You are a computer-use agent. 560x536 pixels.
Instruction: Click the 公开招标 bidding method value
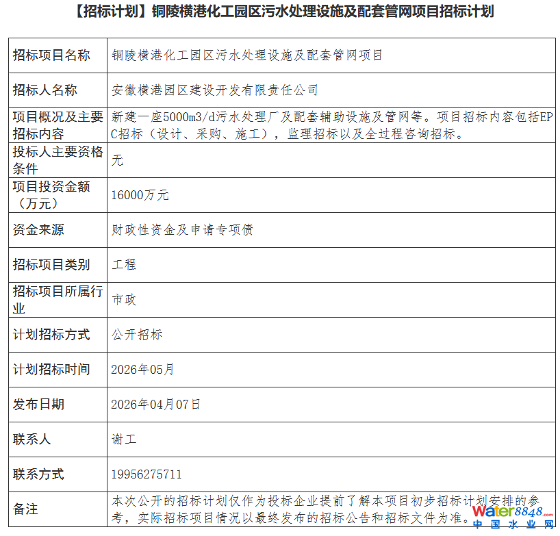(137, 335)
